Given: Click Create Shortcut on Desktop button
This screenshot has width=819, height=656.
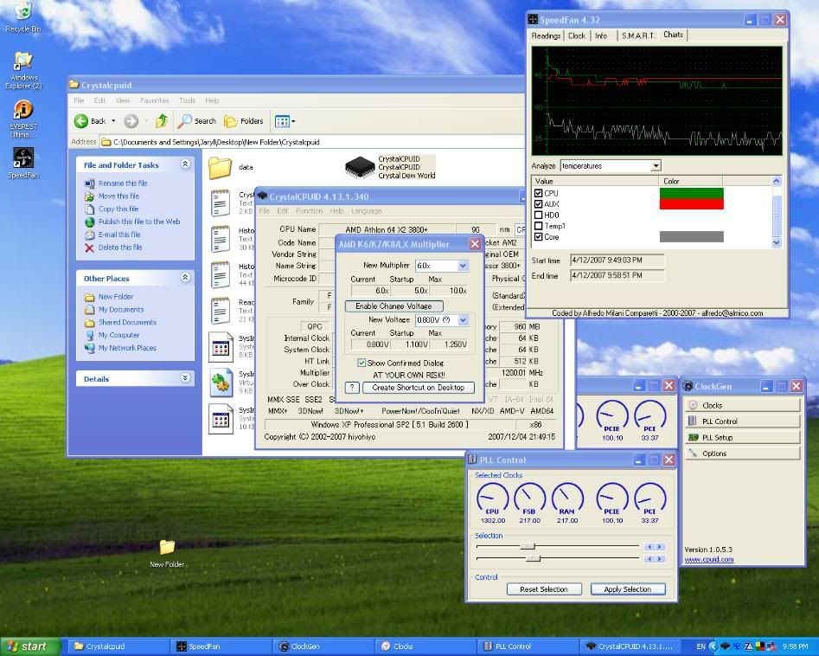Looking at the screenshot, I should pos(418,388).
